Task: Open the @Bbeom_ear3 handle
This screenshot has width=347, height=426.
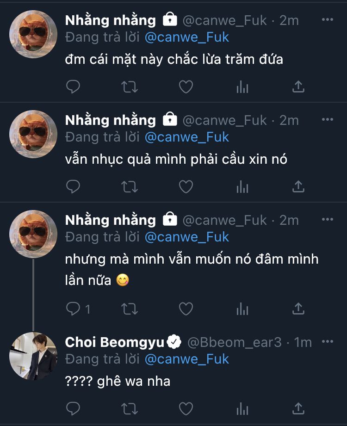Action: point(234,342)
